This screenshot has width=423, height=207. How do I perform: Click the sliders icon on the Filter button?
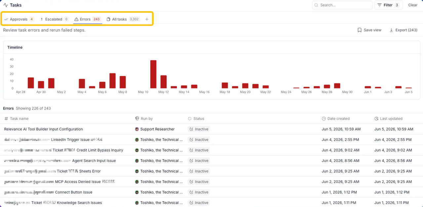(x=379, y=5)
